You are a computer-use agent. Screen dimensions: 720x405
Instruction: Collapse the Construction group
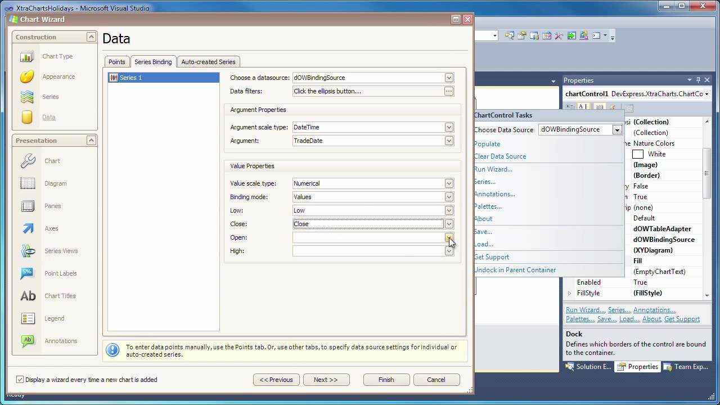click(x=91, y=37)
